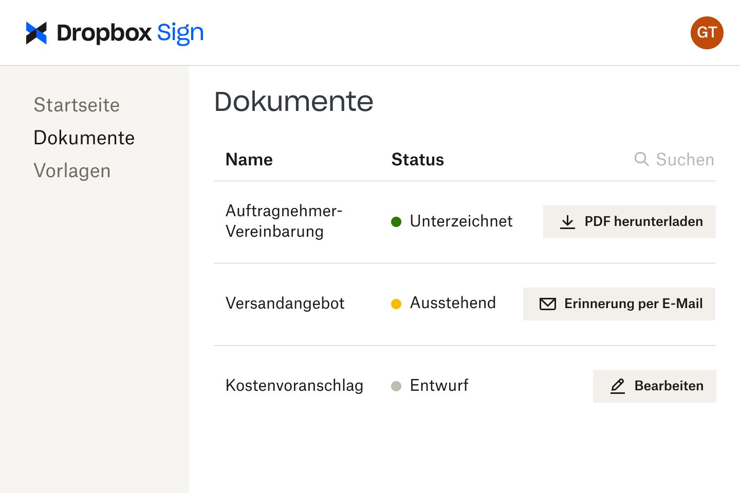Select Dokumente in the sidebar

coord(84,138)
